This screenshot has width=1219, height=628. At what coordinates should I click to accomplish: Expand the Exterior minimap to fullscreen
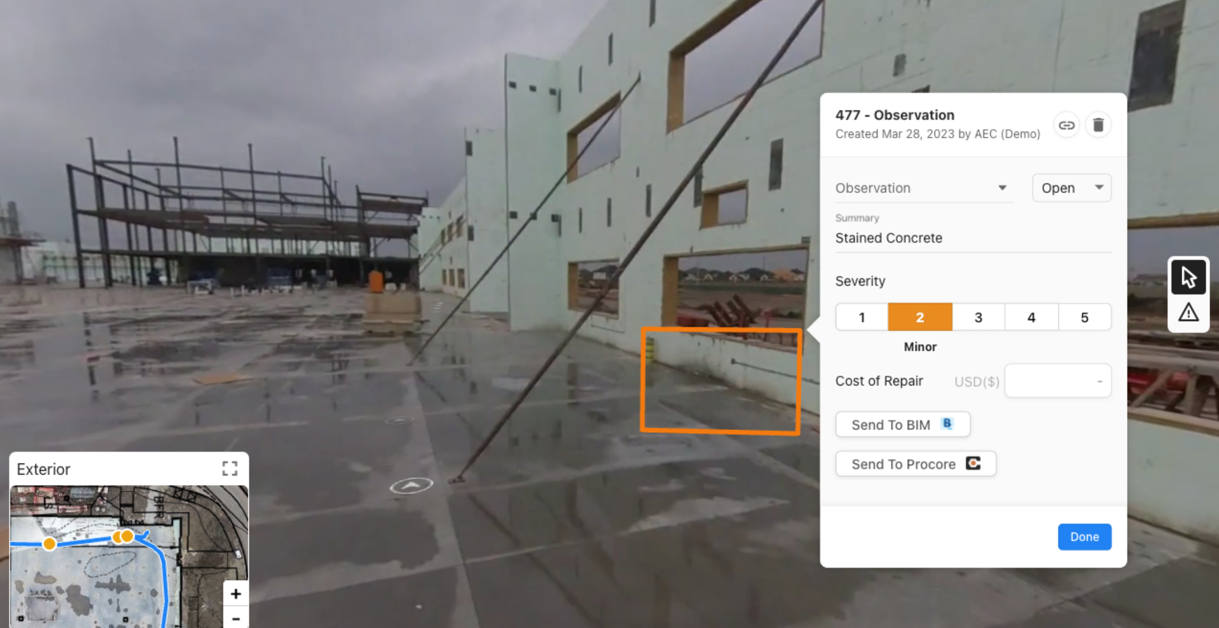point(230,468)
